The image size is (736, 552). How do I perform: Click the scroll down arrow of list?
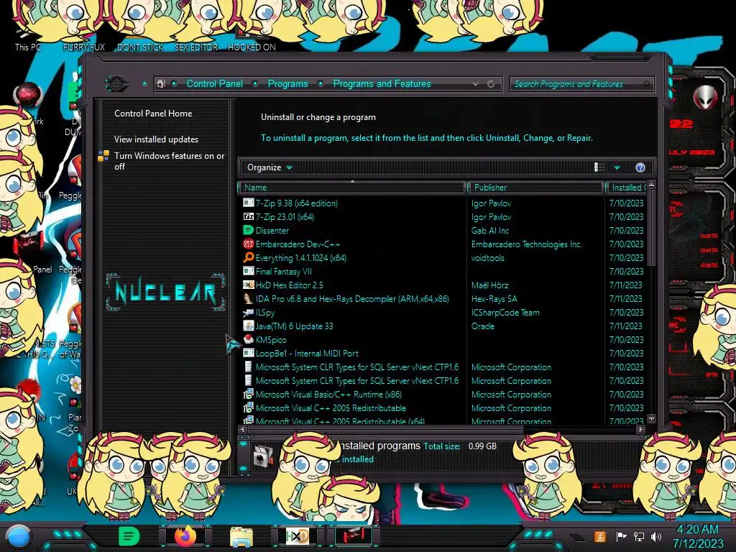click(651, 418)
